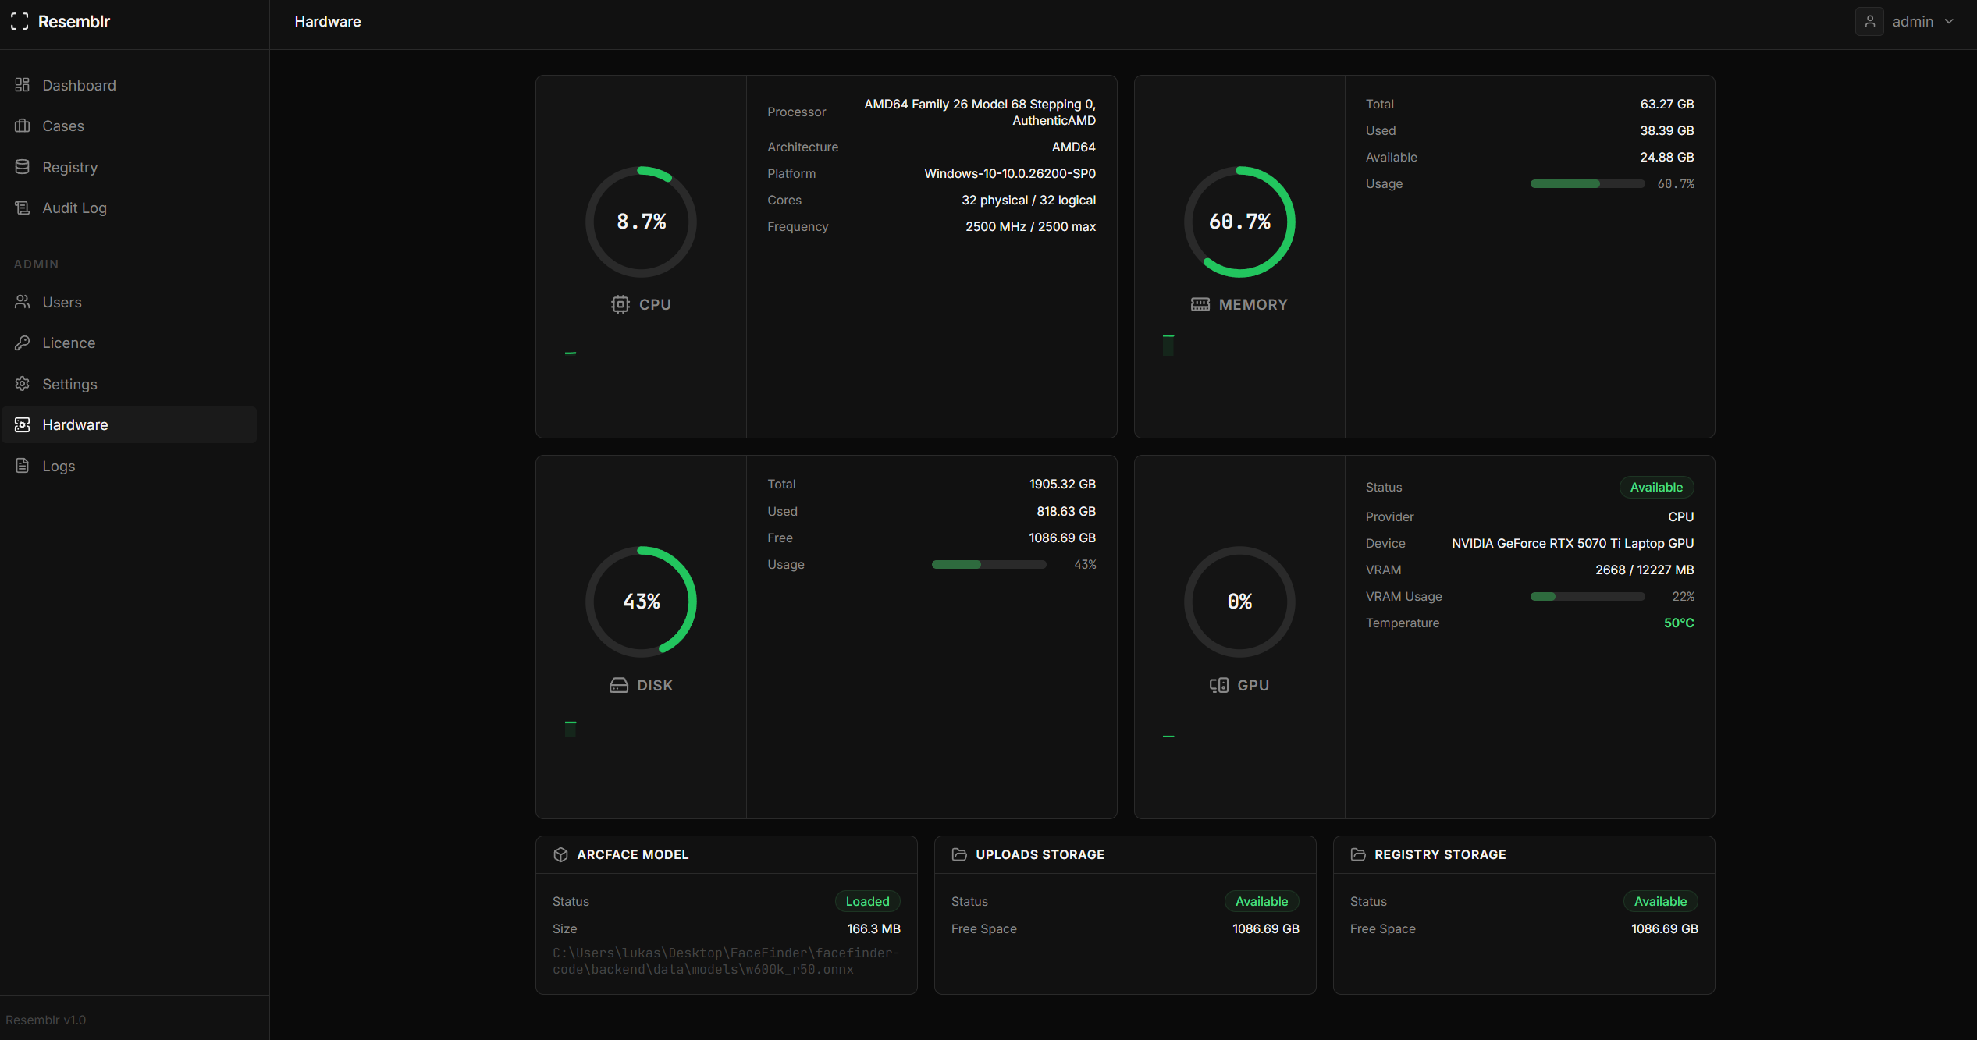The image size is (1977, 1040).
Task: Click the VRAM Usage progress bar
Action: 1587,597
